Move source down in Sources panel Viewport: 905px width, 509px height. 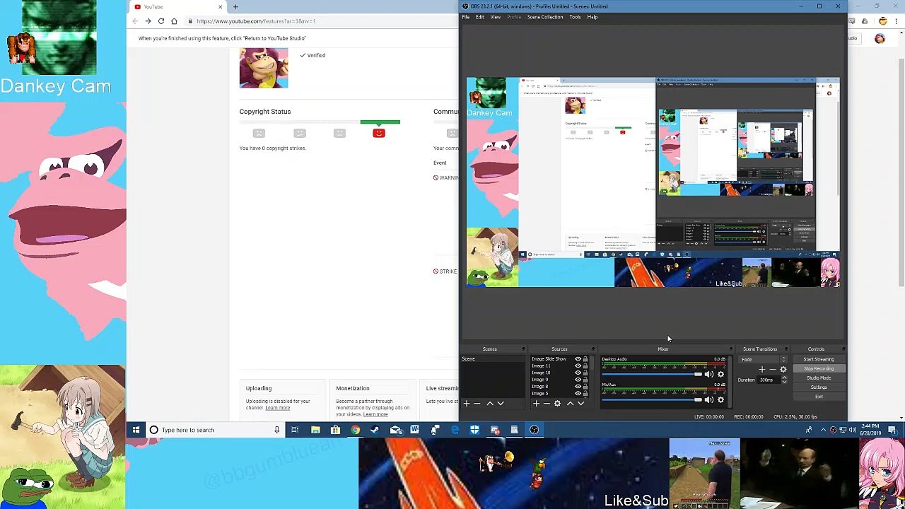(x=580, y=404)
